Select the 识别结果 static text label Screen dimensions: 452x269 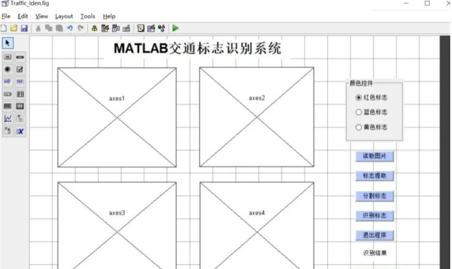point(375,253)
